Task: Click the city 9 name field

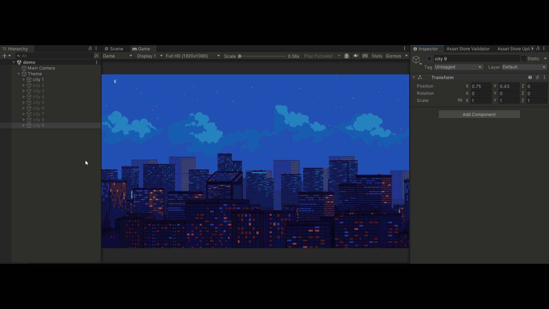Action: 477,59
